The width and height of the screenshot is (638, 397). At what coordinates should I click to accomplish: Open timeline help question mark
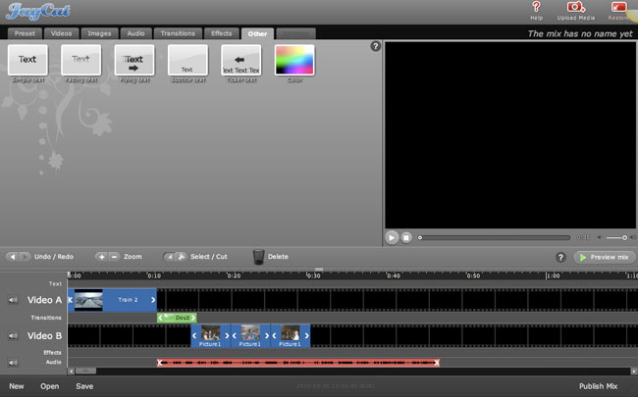[x=560, y=257]
